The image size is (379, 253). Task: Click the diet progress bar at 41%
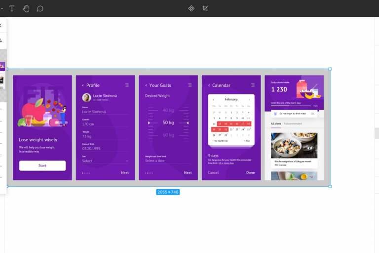tap(291, 106)
